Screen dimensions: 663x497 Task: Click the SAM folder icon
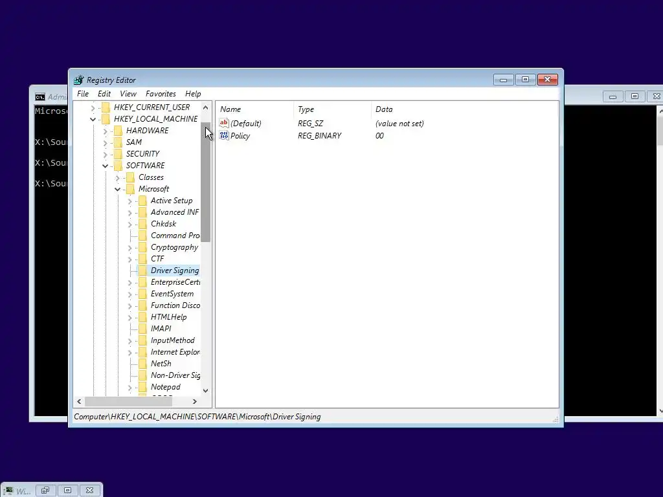118,142
